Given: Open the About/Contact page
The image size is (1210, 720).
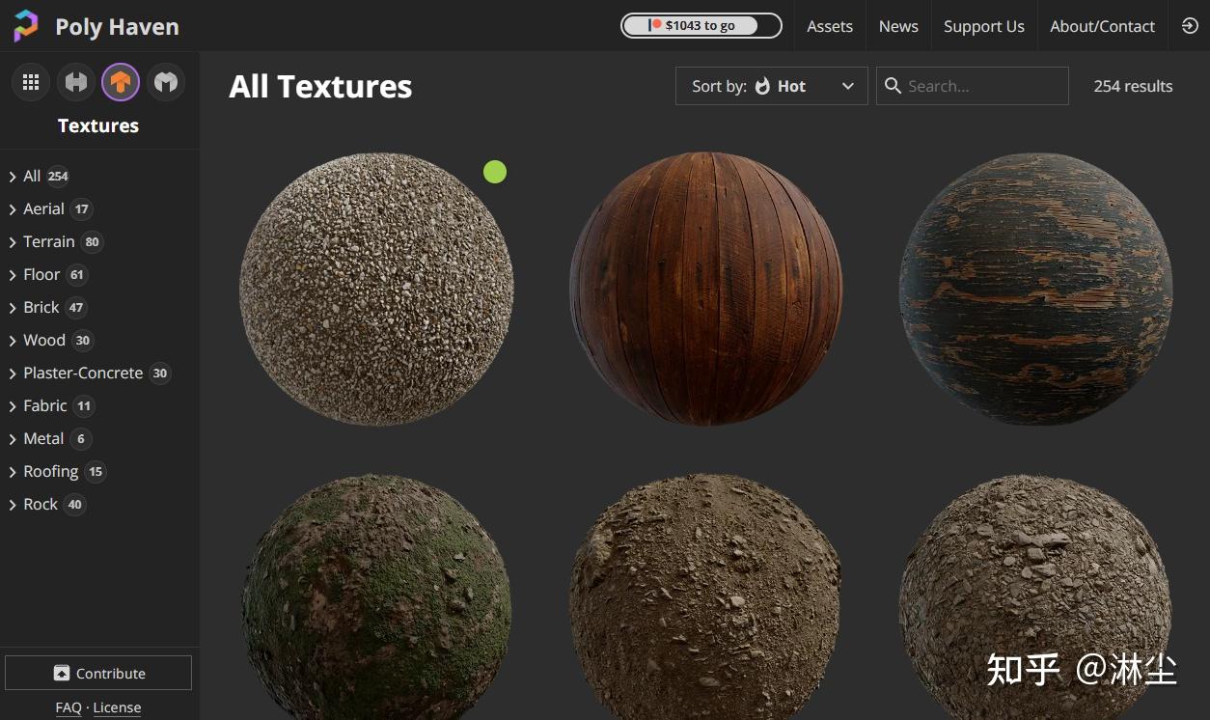Looking at the screenshot, I should click(1102, 26).
